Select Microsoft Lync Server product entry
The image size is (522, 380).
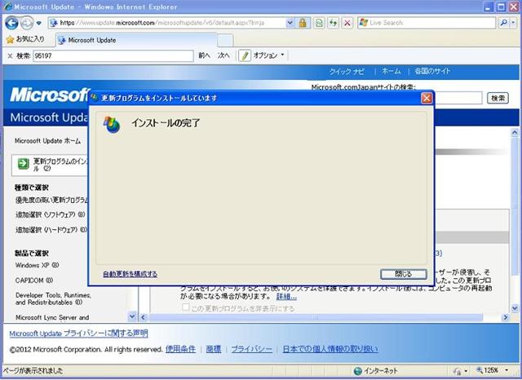click(52, 317)
